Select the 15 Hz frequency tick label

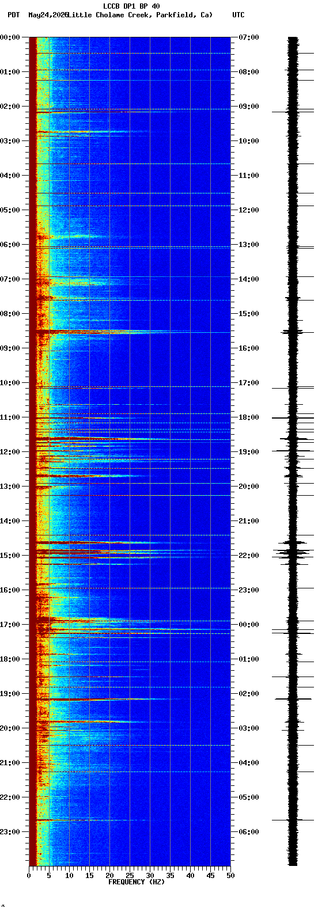coord(89,876)
